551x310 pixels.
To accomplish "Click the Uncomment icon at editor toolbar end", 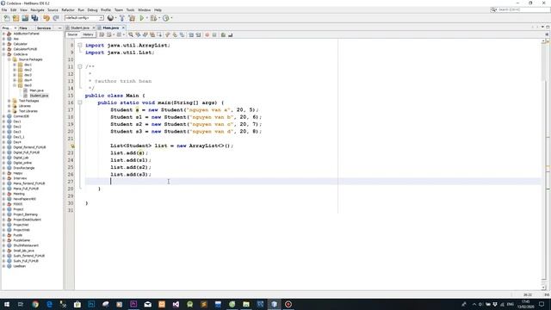I will pyautogui.click(x=231, y=34).
